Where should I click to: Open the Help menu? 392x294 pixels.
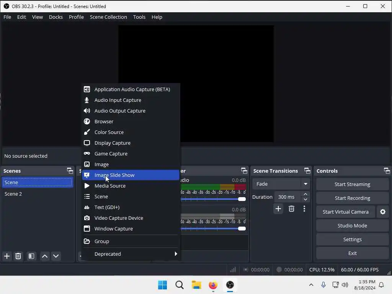coord(157,17)
